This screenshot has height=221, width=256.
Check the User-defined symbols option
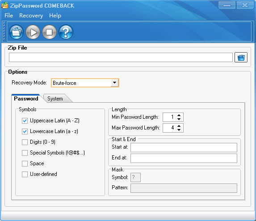pos(25,174)
